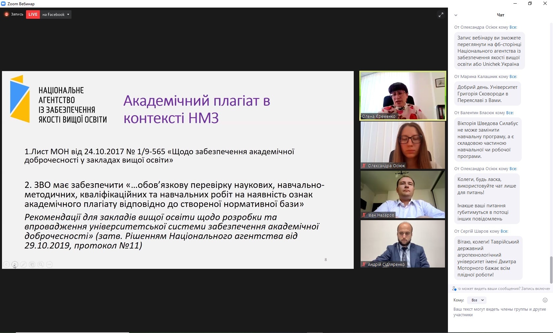Screen dimensions: 553x333
Task: Open the emoji picker in chat
Action: 545,300
